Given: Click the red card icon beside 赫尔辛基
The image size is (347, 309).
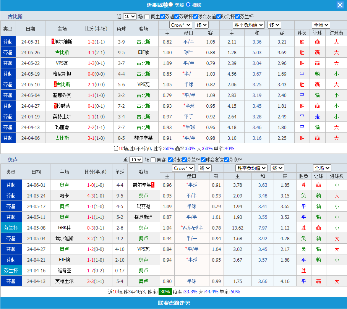Looking at the screenshot, I should (153, 185).
